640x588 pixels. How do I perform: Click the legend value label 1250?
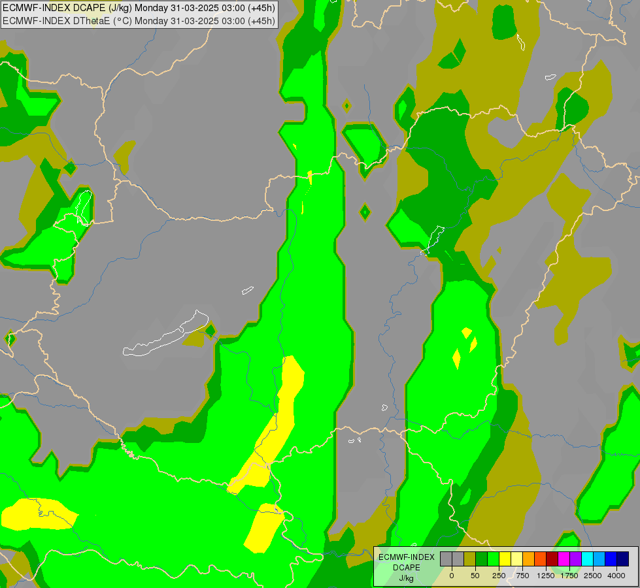[546, 576]
